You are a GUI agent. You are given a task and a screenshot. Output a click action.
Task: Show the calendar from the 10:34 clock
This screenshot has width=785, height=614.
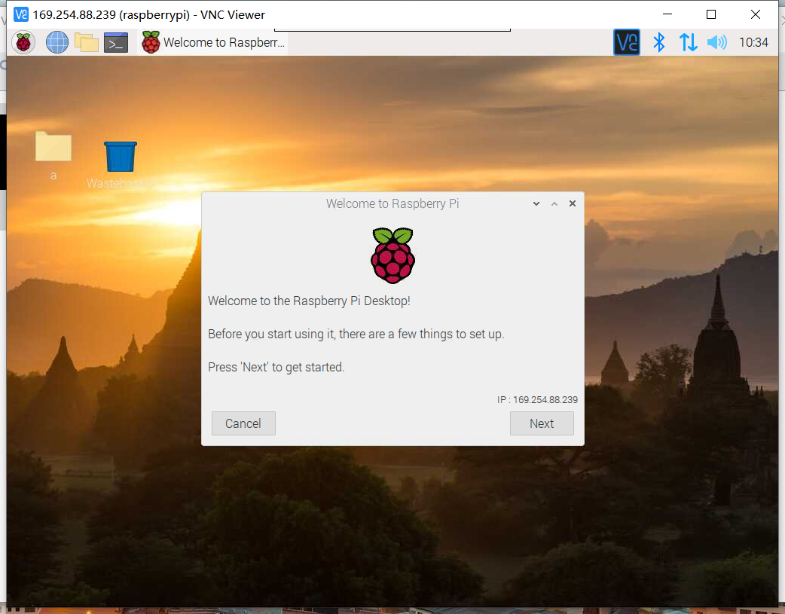(753, 43)
